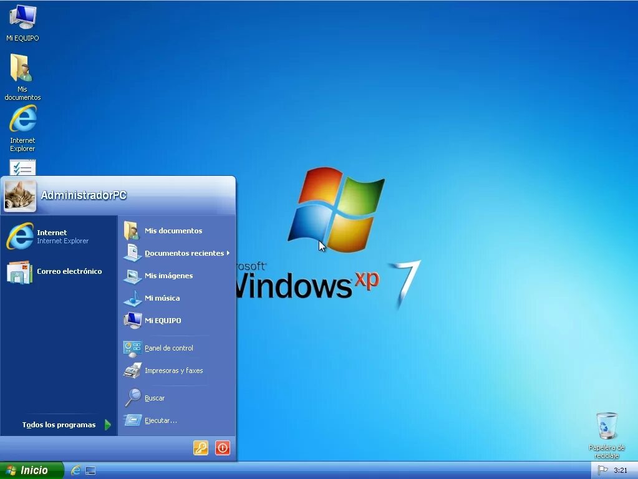Image resolution: width=638 pixels, height=479 pixels.
Task: Click the red power shutdown button
Action: pyautogui.click(x=223, y=448)
